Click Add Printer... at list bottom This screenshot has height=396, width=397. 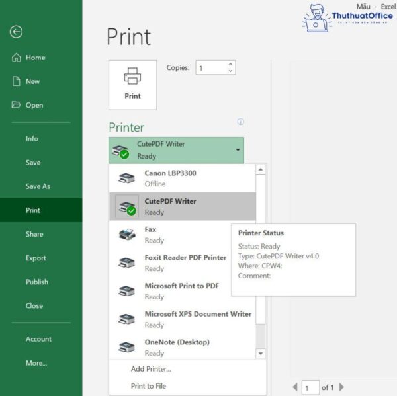tap(151, 369)
